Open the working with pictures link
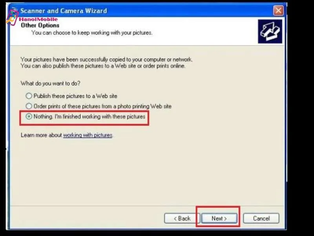 pyautogui.click(x=88, y=135)
